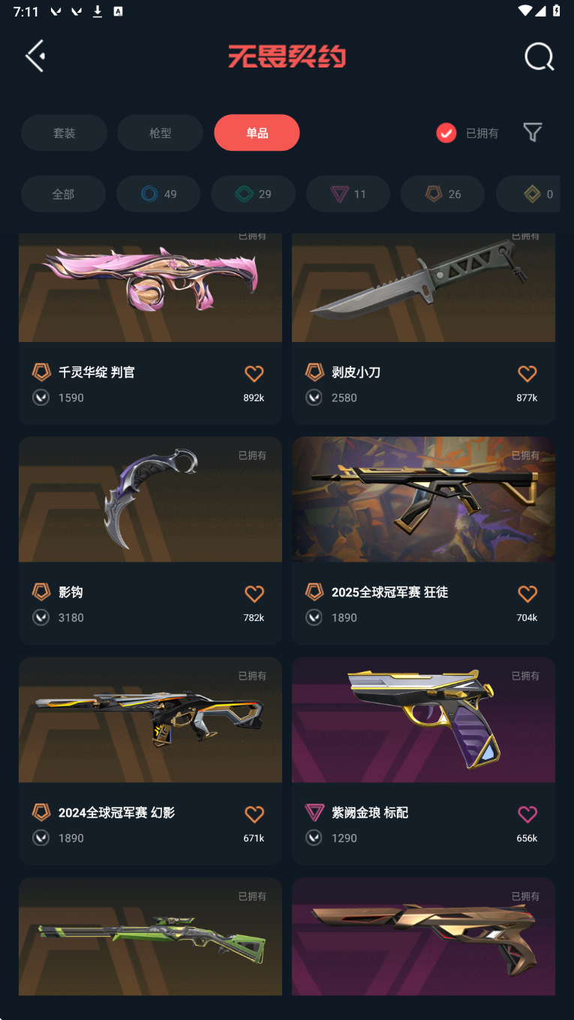Select the 全部 rarity filter
Viewport: 574px width, 1020px height.
coord(63,194)
